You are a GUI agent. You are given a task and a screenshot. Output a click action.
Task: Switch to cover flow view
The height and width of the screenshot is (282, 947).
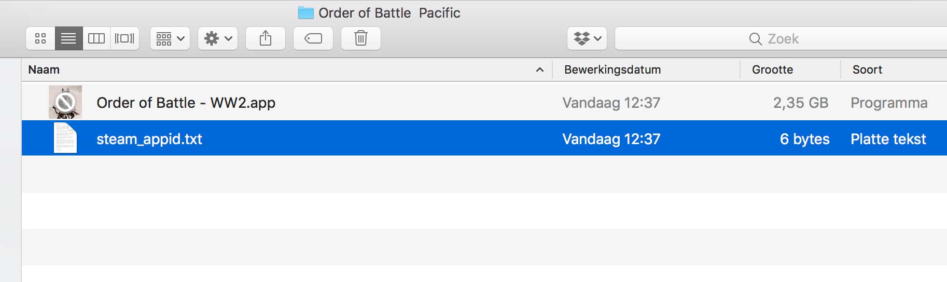[124, 38]
